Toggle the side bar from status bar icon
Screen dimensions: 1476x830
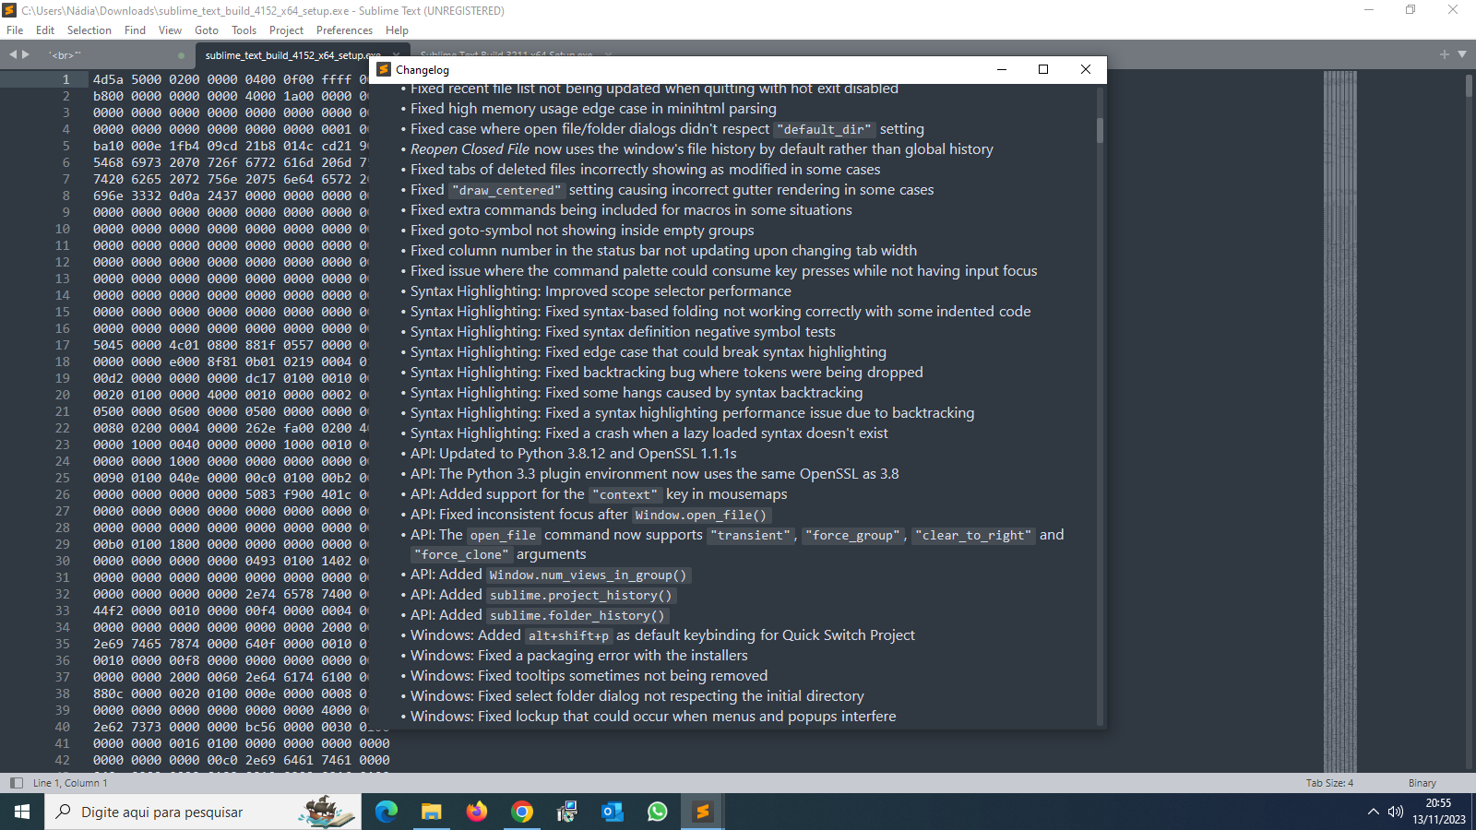click(x=16, y=783)
